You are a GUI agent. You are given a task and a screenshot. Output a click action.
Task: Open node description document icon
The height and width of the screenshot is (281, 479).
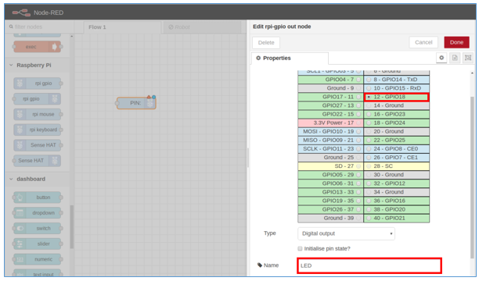pyautogui.click(x=455, y=58)
